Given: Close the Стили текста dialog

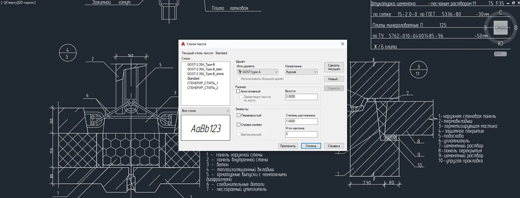Looking at the screenshot, I should 343,44.
